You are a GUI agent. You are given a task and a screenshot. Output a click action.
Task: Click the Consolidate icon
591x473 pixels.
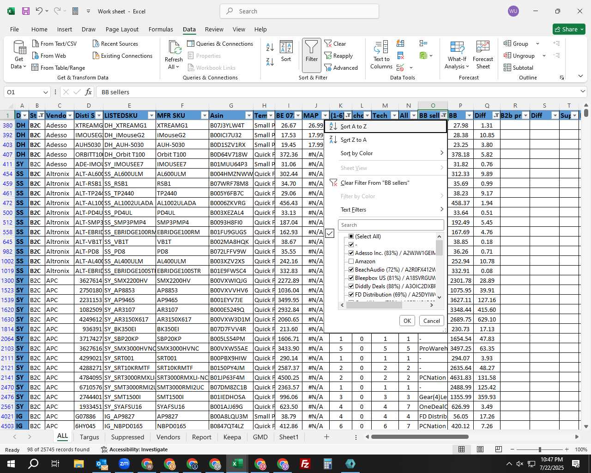[423, 43]
